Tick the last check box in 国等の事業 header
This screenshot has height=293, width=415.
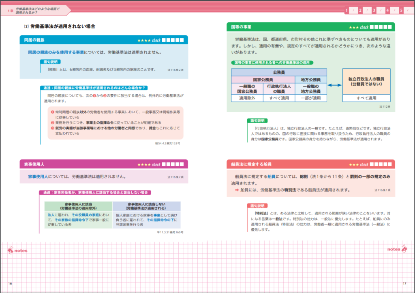tap(389, 27)
